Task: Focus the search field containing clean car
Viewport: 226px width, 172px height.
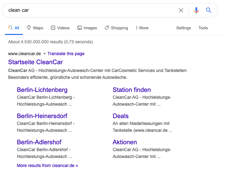Action: click(92, 10)
